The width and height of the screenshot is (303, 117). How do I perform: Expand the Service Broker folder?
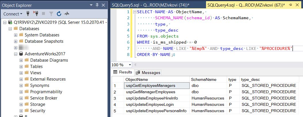21,98
